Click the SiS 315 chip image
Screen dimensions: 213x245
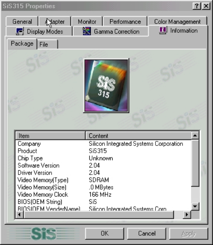coord(106,85)
